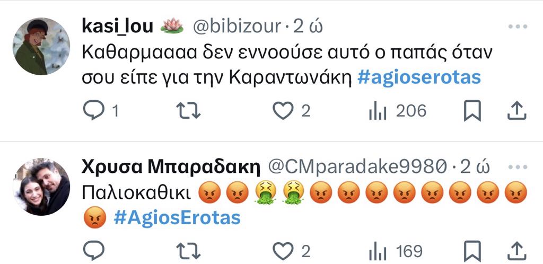Open the #agioserotas hashtag link
This screenshot has width=543, height=264.
pyautogui.click(x=419, y=78)
